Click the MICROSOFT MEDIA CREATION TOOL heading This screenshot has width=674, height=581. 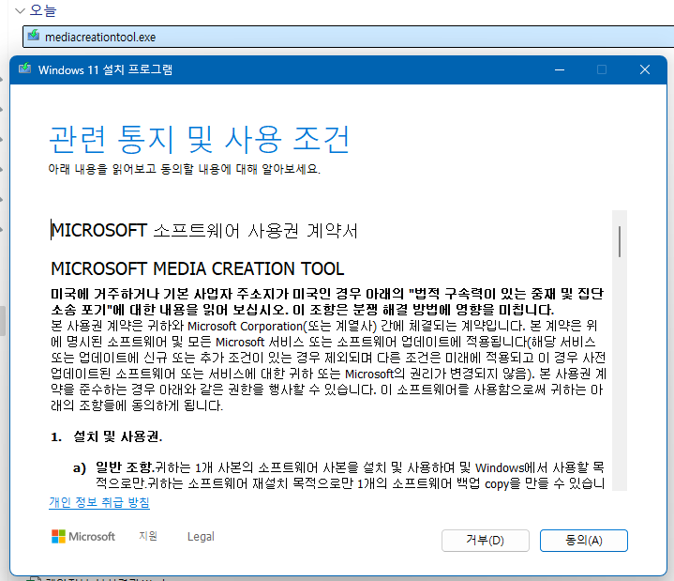pyautogui.click(x=197, y=268)
